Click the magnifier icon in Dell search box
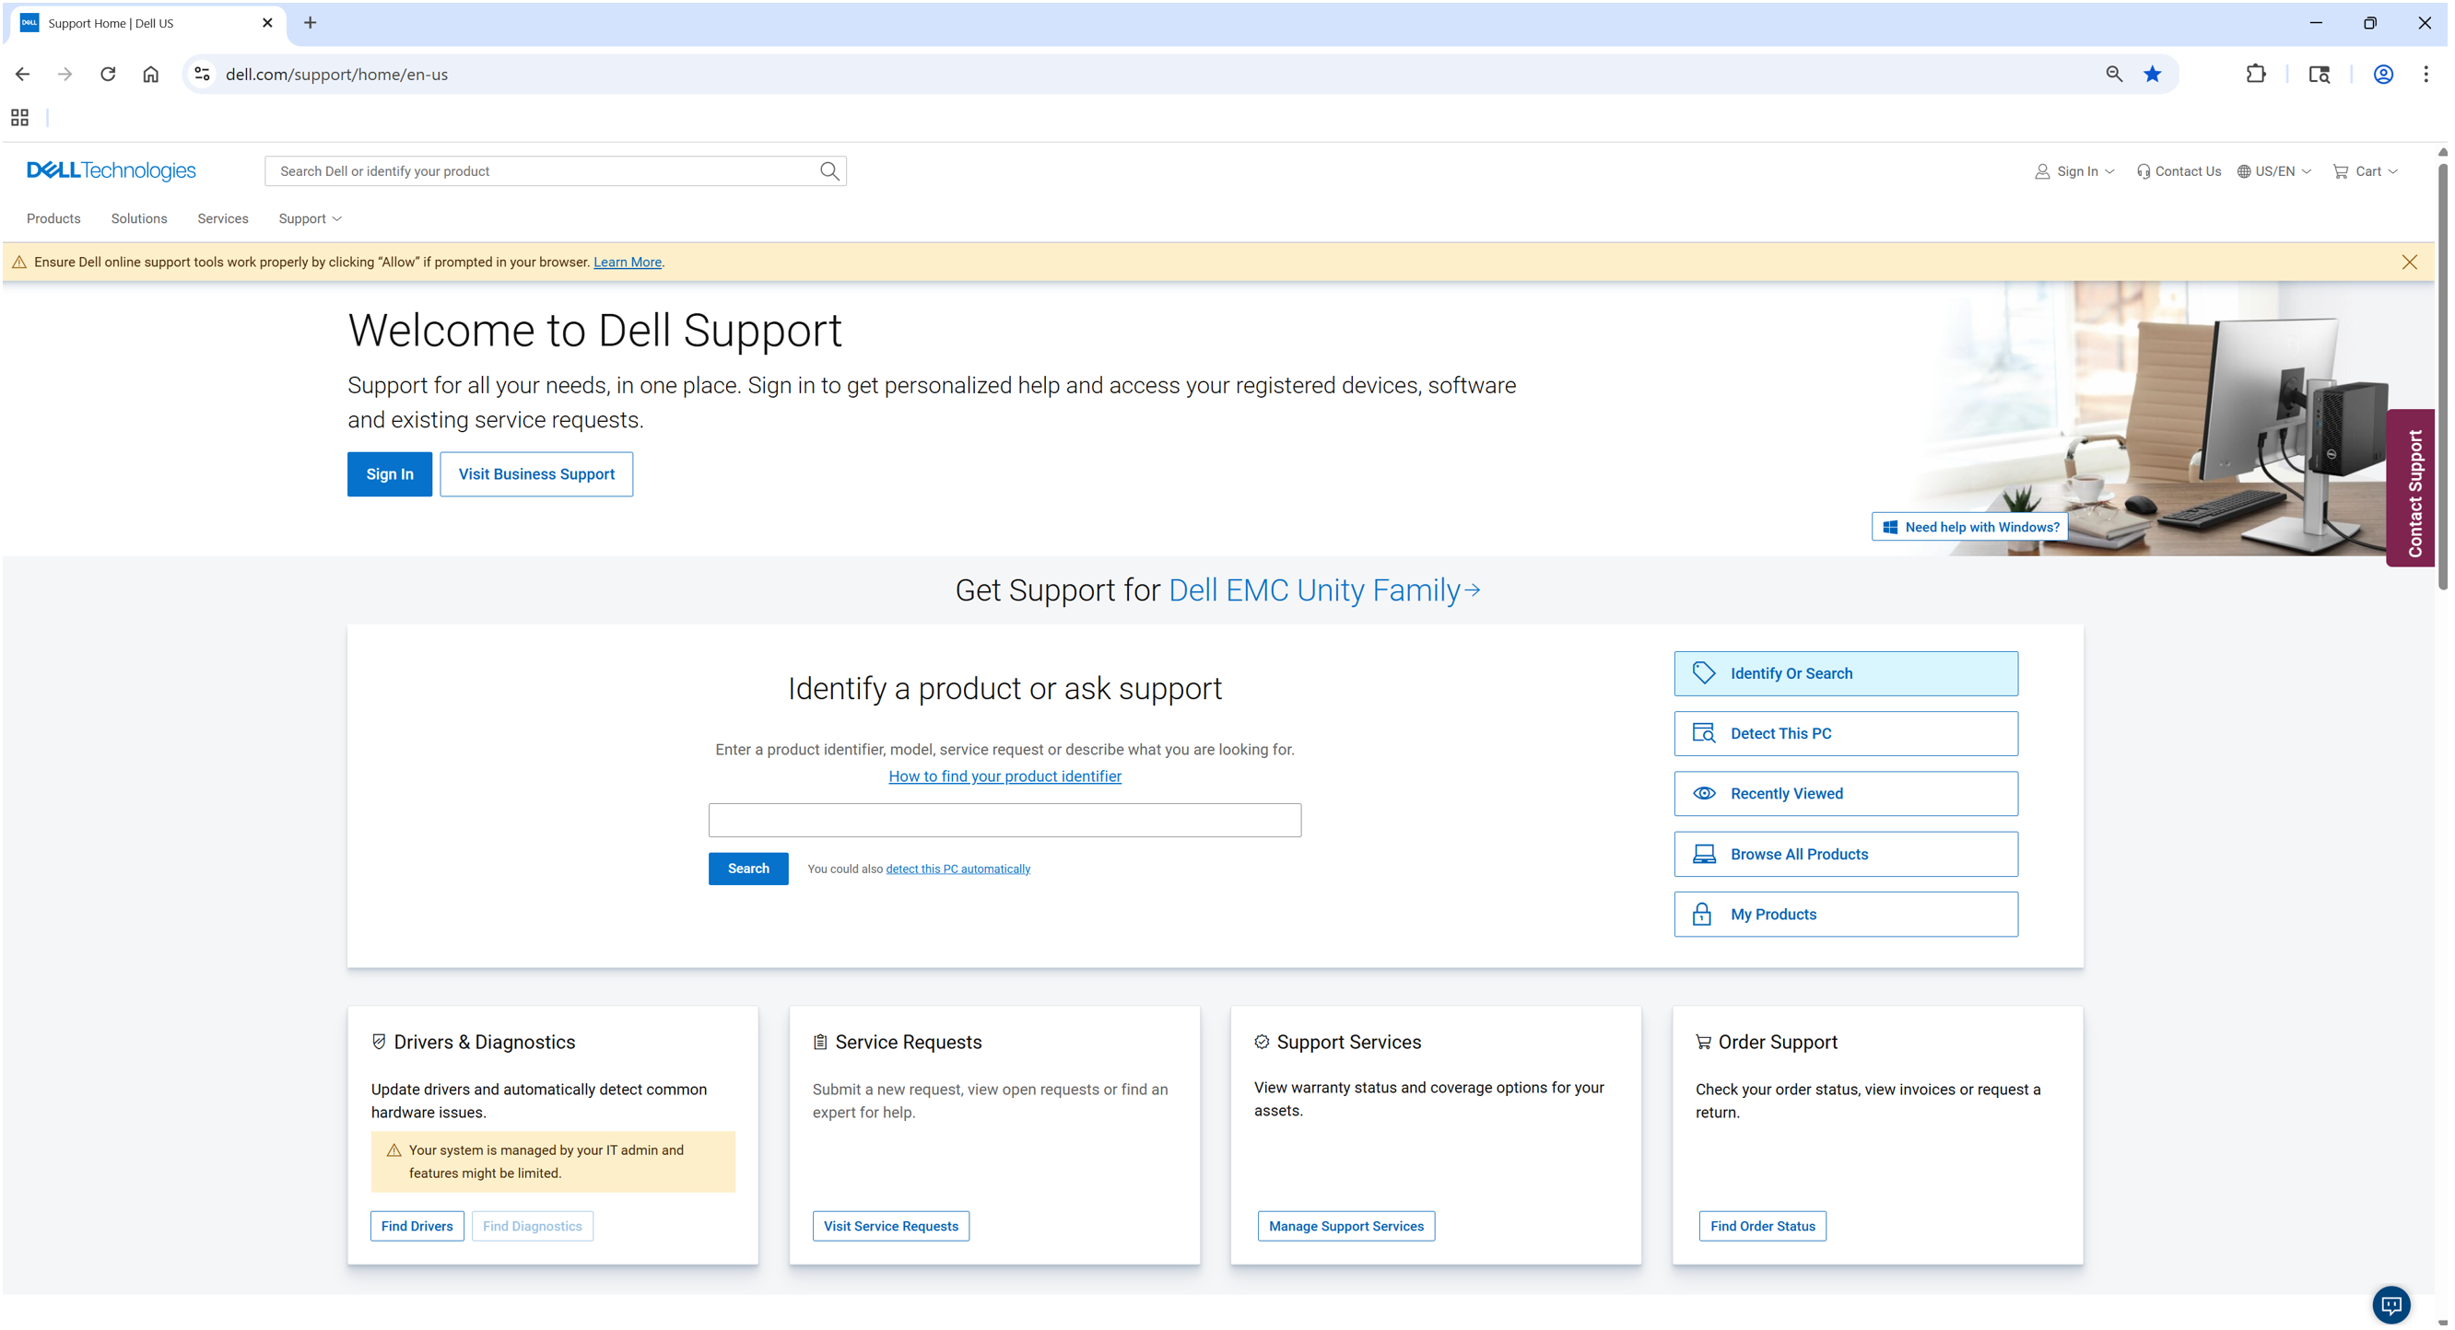The width and height of the screenshot is (2455, 1330). point(829,171)
